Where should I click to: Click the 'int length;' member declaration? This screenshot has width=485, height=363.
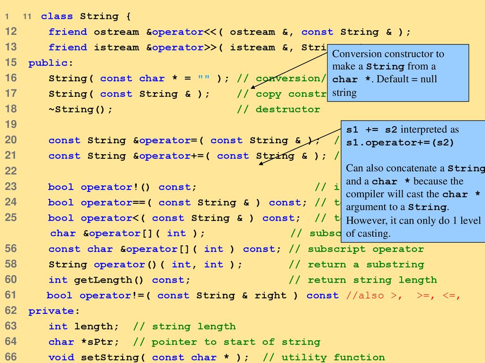pyautogui.click(x=83, y=327)
